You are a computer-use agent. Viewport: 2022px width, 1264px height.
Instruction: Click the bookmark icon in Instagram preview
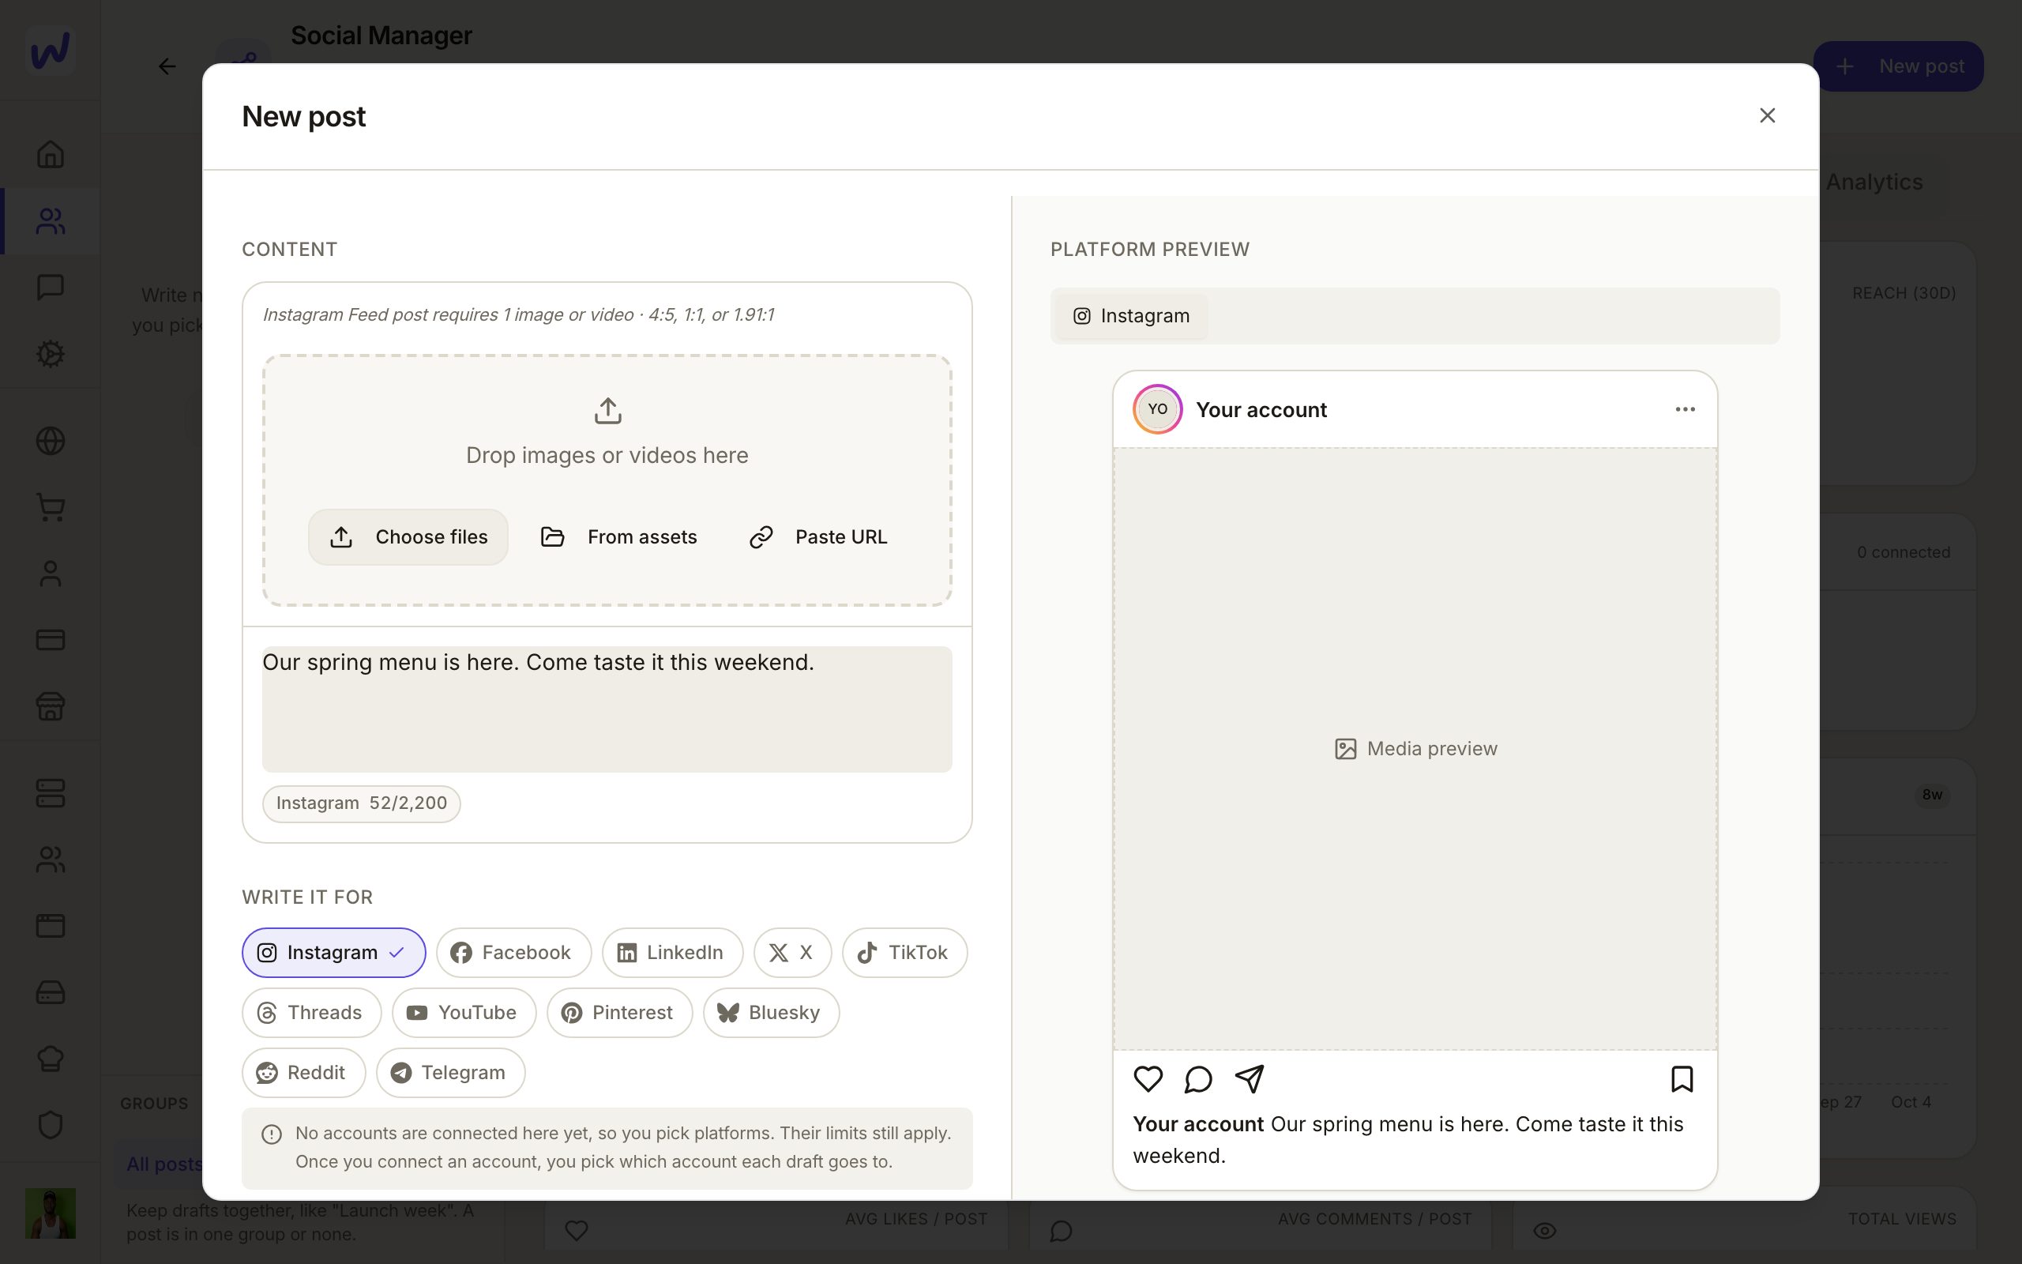tap(1682, 1078)
